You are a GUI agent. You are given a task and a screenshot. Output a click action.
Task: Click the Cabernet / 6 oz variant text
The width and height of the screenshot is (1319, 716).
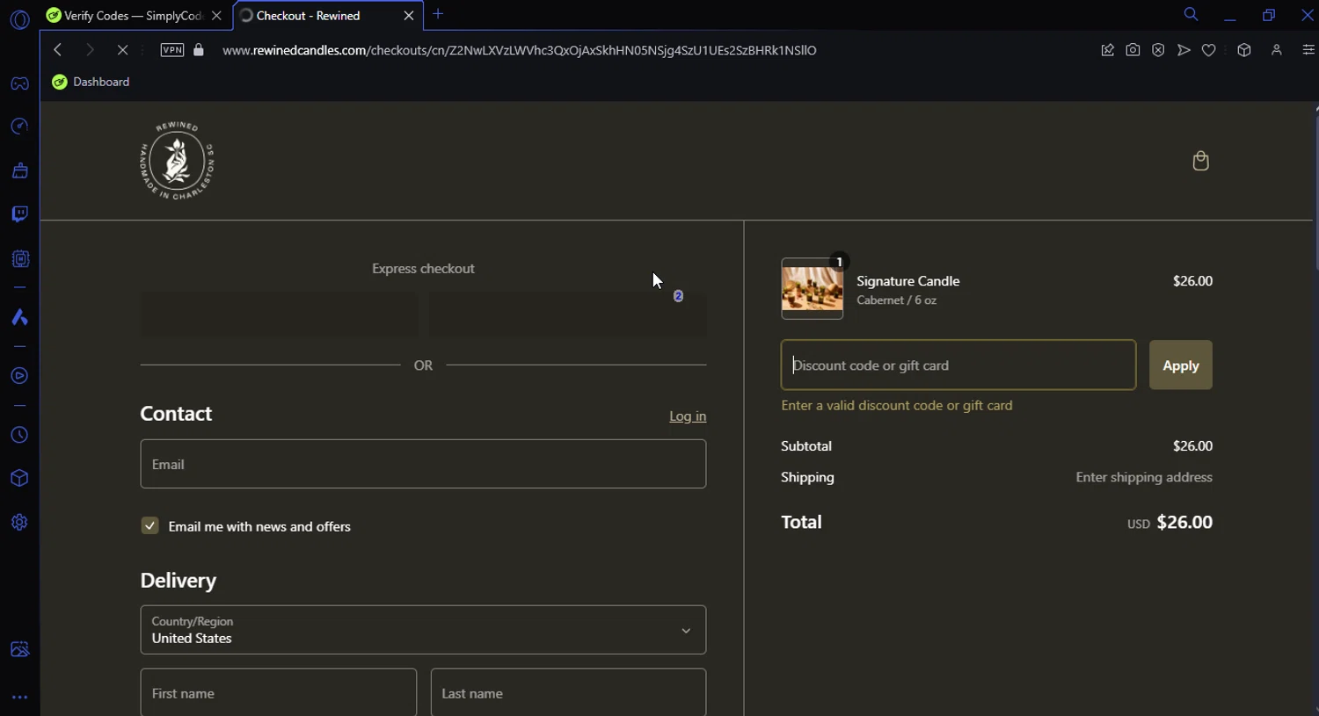click(896, 300)
